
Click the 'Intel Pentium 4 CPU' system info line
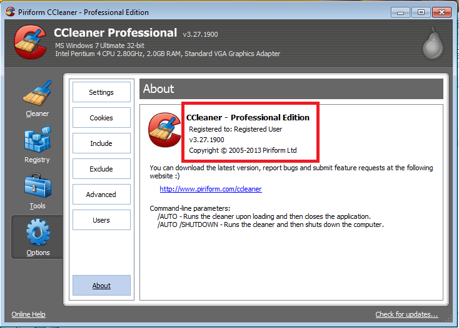tap(168, 54)
